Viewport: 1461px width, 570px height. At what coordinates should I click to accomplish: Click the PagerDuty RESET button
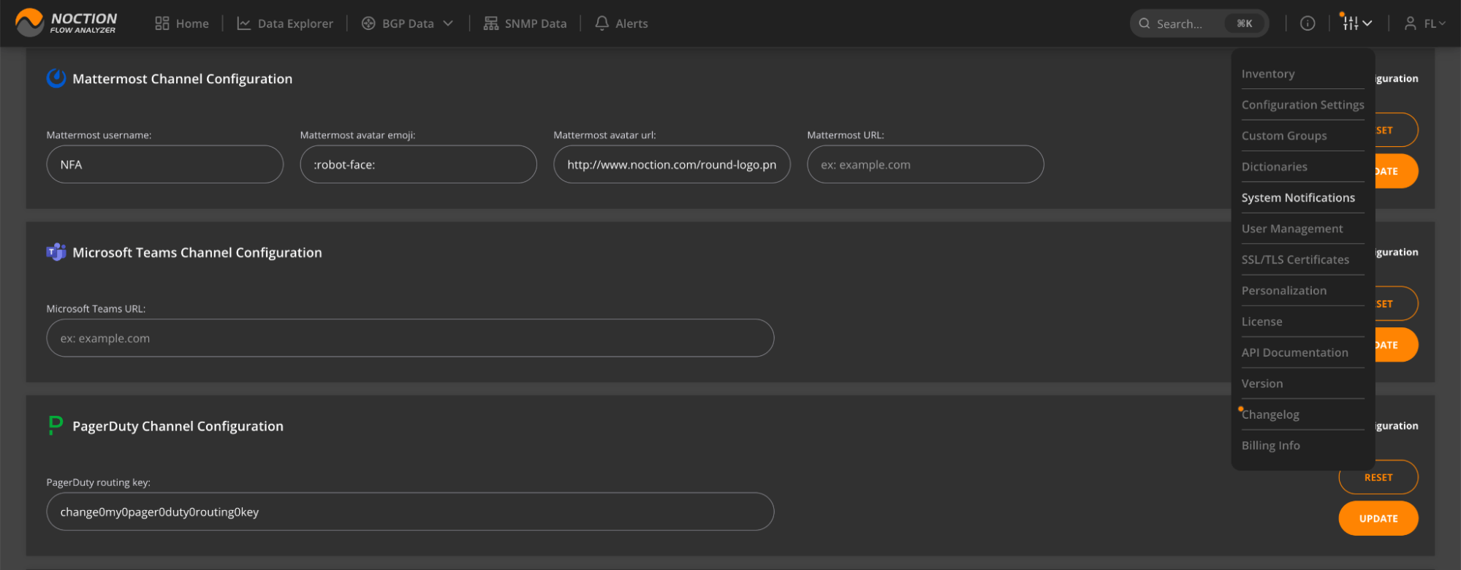pyautogui.click(x=1378, y=477)
